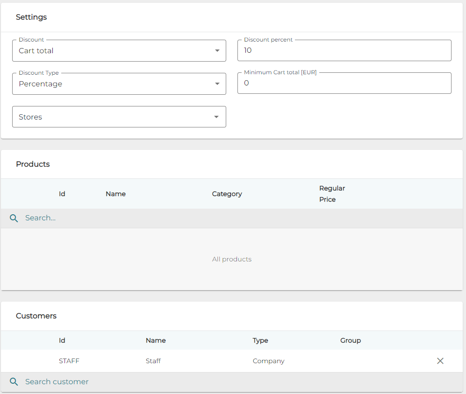Open the Stores dropdown
Image resolution: width=466 pixels, height=394 pixels.
point(119,117)
